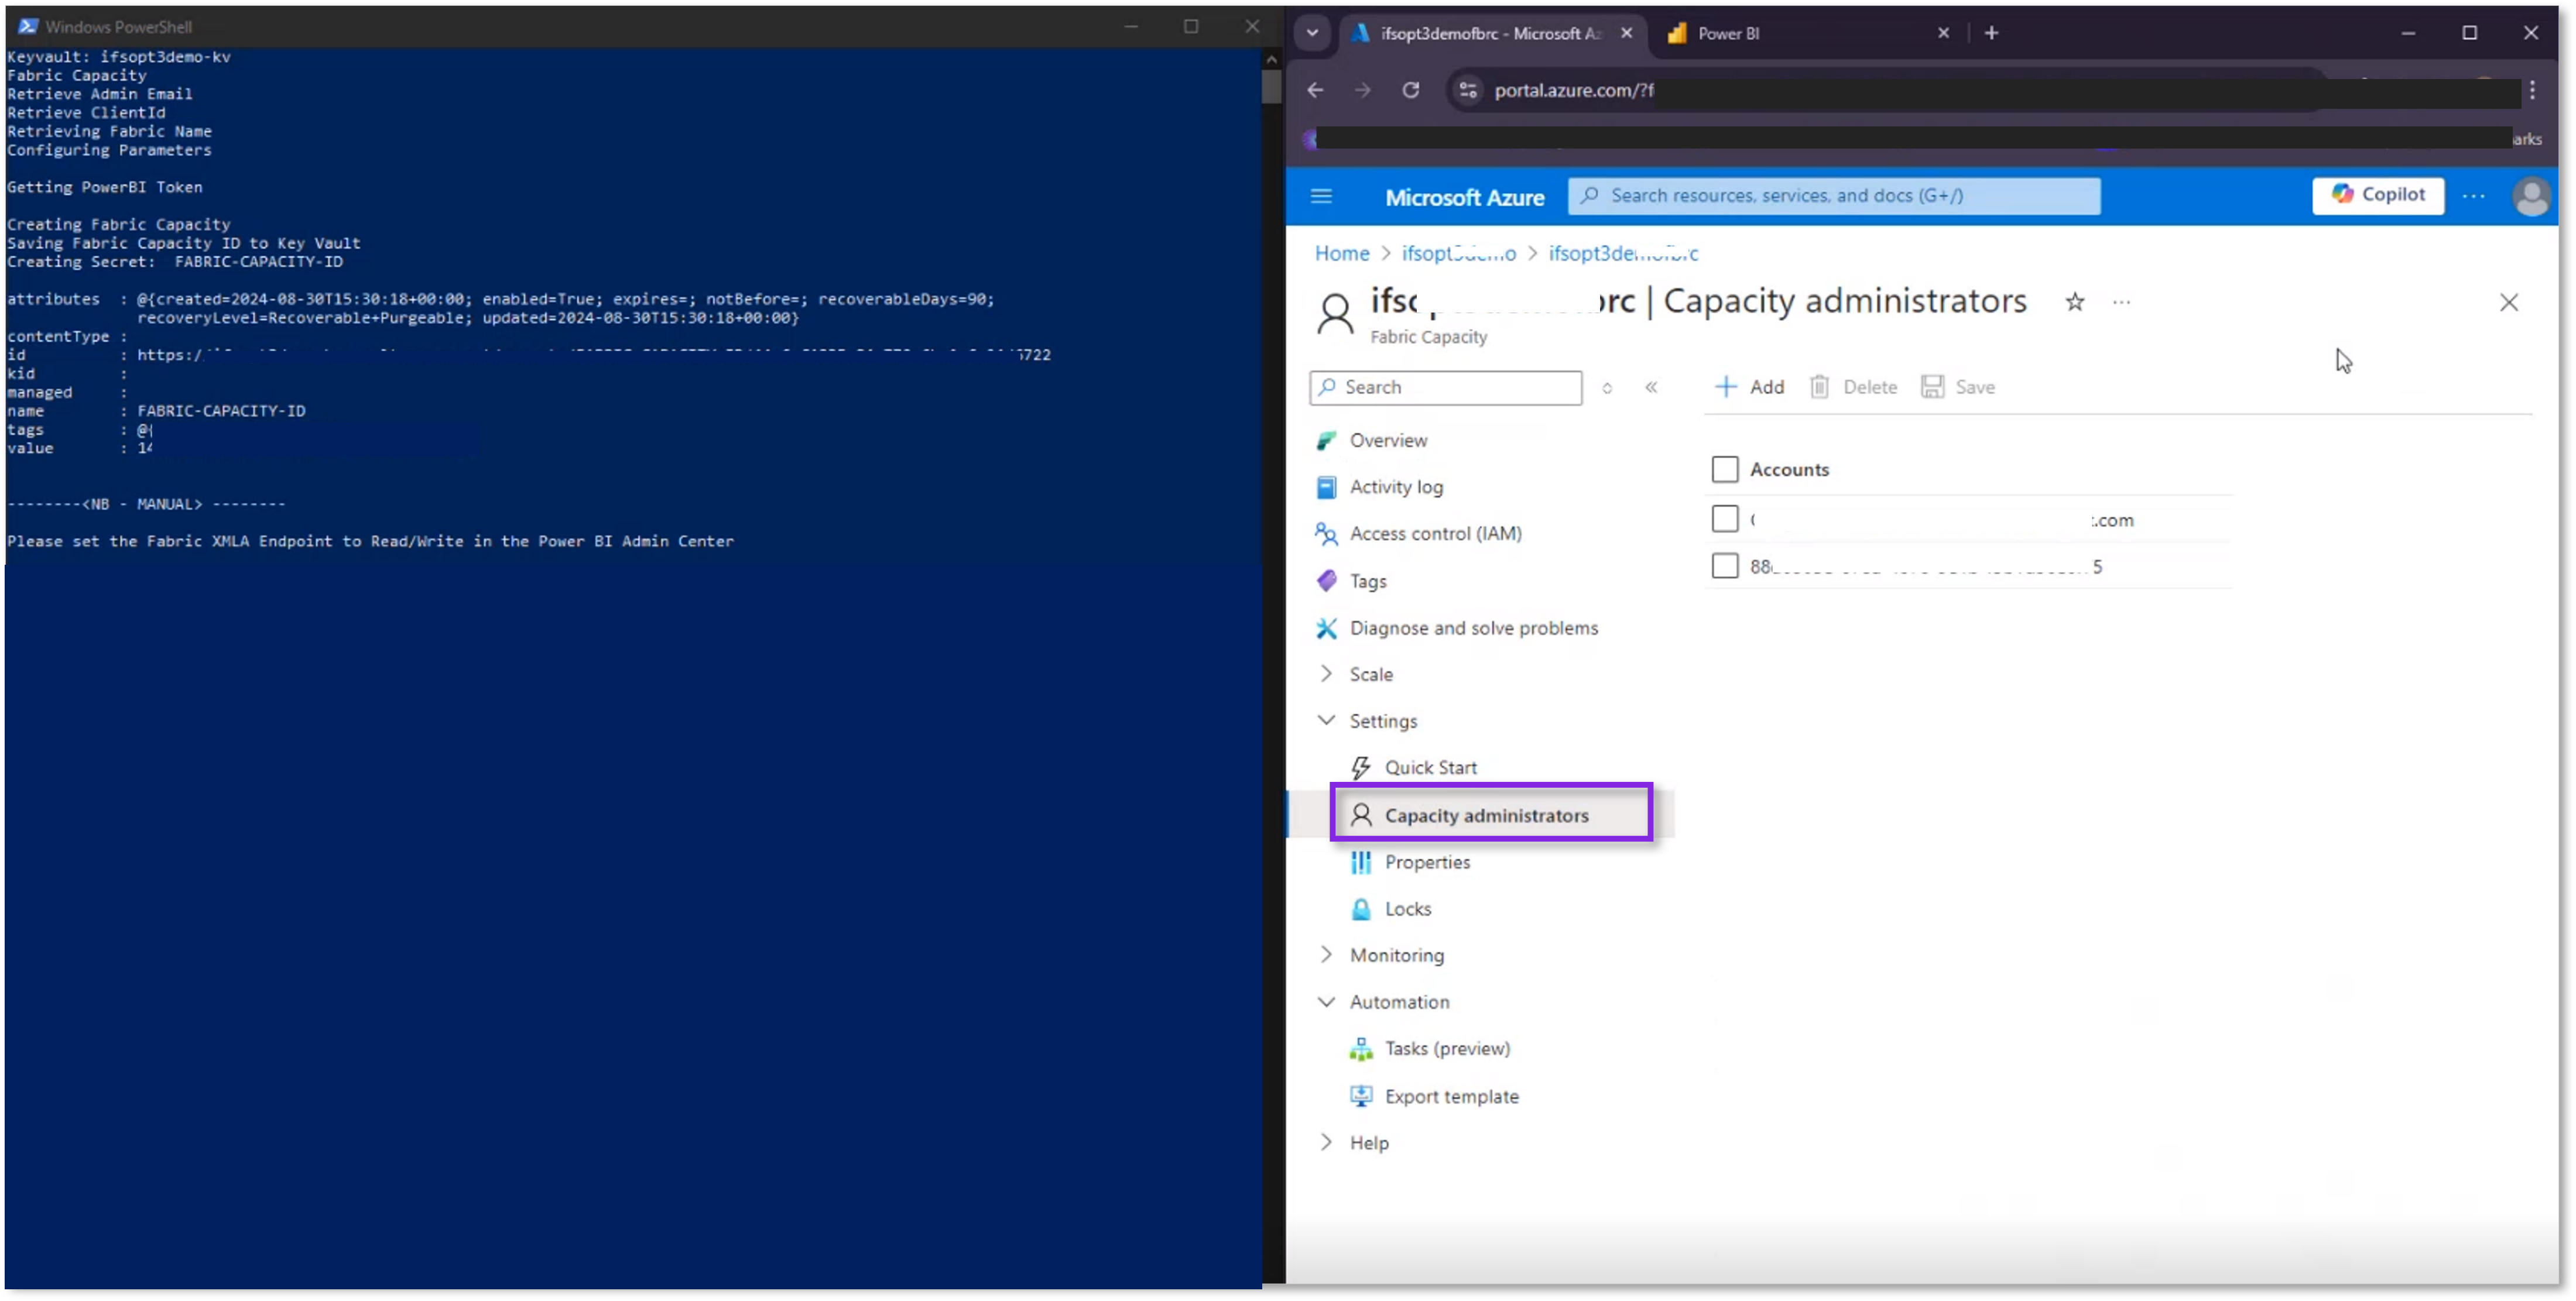Click Save in the command bar
Viewport: 2576px width, 1301px height.
(1957, 387)
